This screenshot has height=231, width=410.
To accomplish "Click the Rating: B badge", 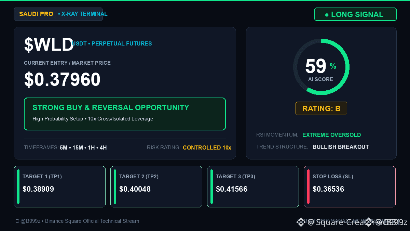I will (x=321, y=108).
